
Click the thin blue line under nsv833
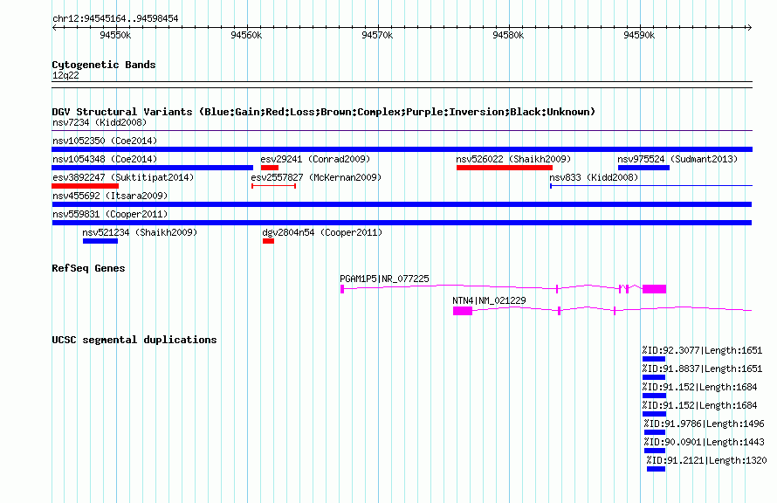coord(651,186)
